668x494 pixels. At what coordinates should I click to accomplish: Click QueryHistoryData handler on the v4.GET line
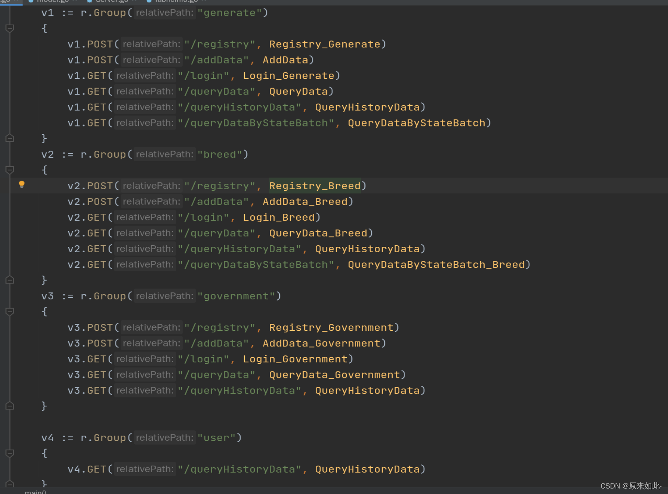367,469
